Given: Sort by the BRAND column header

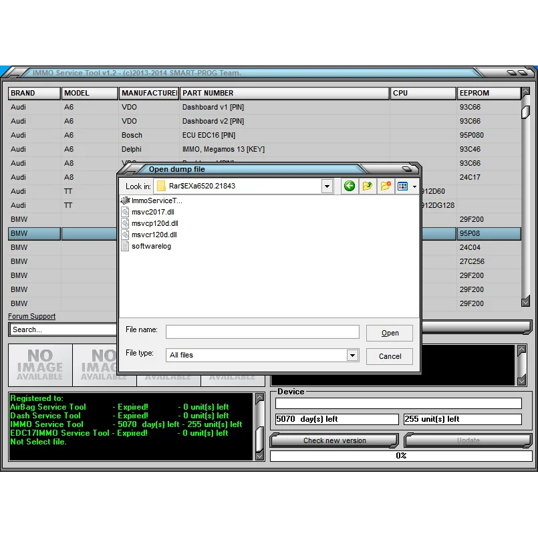Looking at the screenshot, I should [x=34, y=93].
